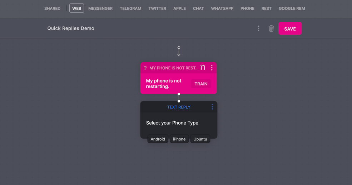The height and width of the screenshot is (185, 352).
Task: Click the TRAIN button on the intent card
Action: [x=201, y=84]
